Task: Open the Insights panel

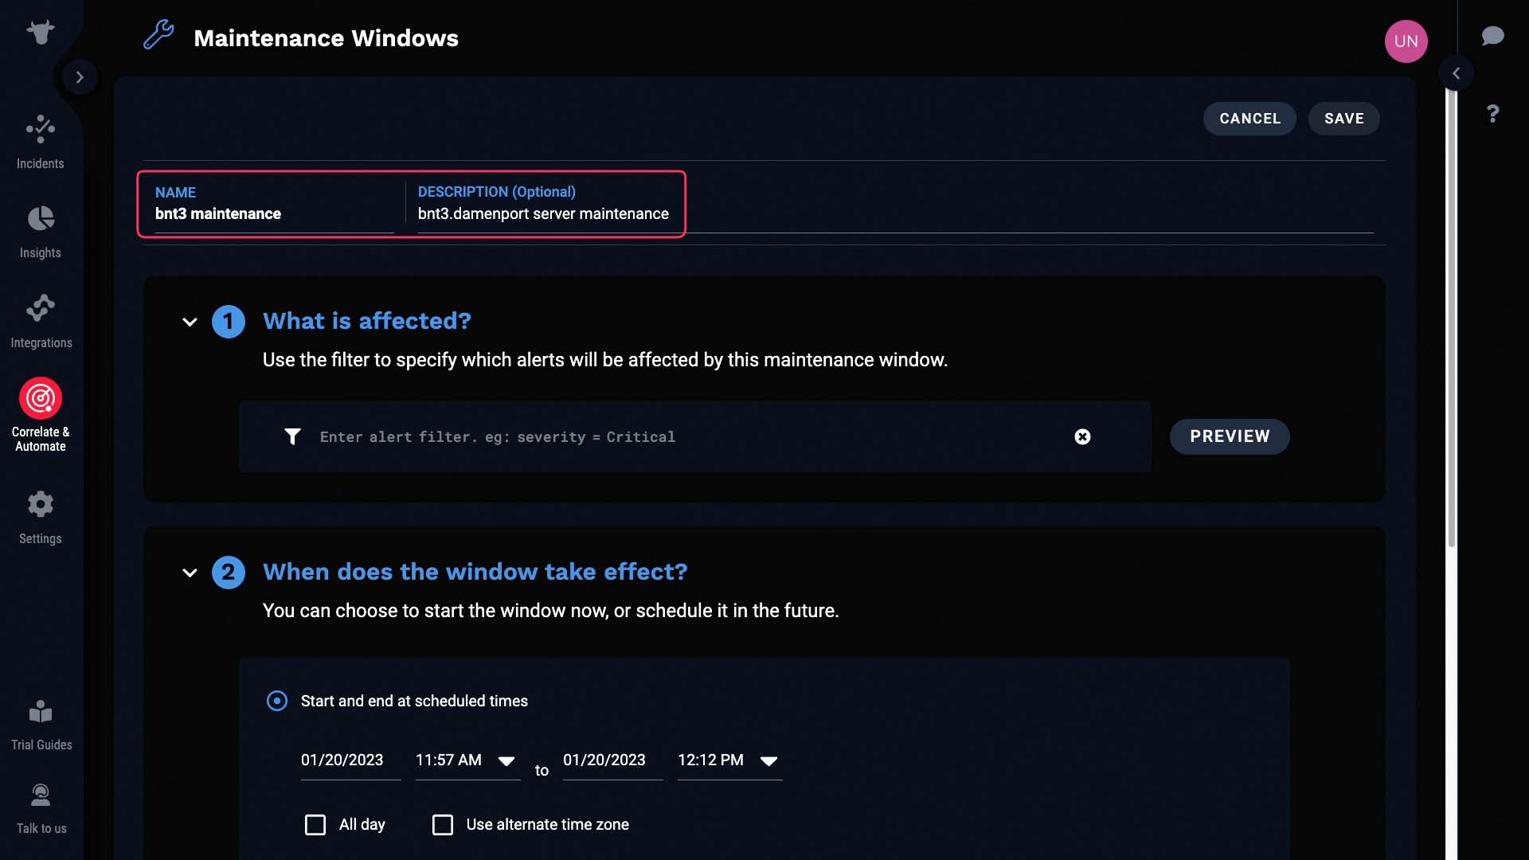Action: click(40, 232)
